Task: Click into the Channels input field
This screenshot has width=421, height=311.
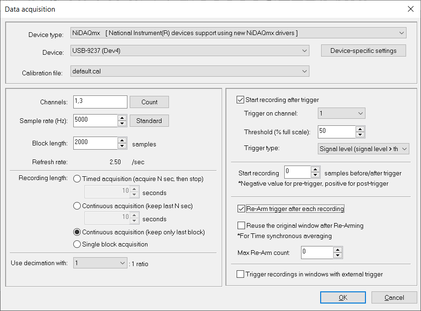Action: [99, 102]
